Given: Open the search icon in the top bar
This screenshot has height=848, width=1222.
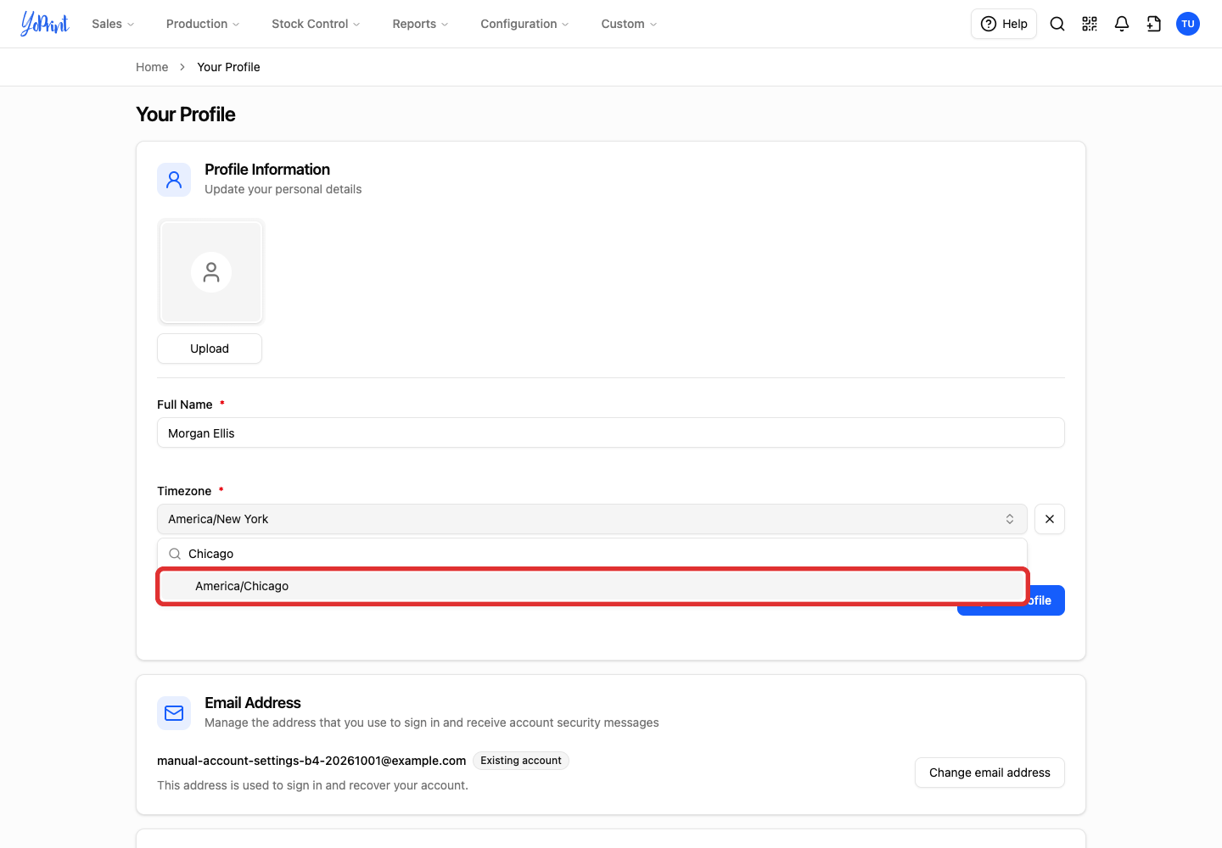Looking at the screenshot, I should tap(1057, 24).
